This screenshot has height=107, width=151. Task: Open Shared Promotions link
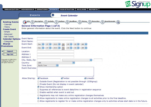7,45
